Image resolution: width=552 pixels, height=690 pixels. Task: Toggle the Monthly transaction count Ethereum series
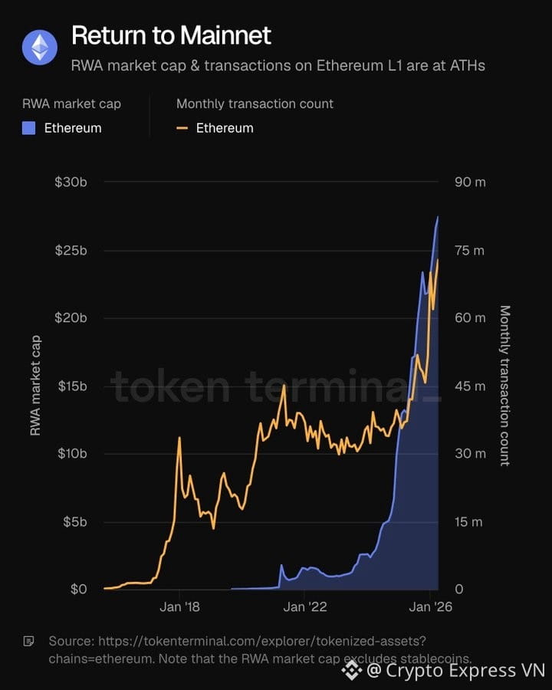[x=215, y=129]
